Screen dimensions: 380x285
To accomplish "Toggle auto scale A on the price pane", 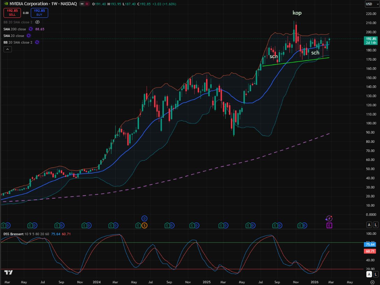I will click(369, 225).
